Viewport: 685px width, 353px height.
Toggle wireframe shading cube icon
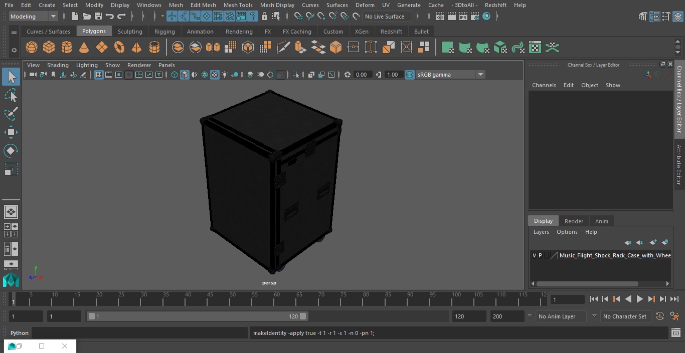175,75
